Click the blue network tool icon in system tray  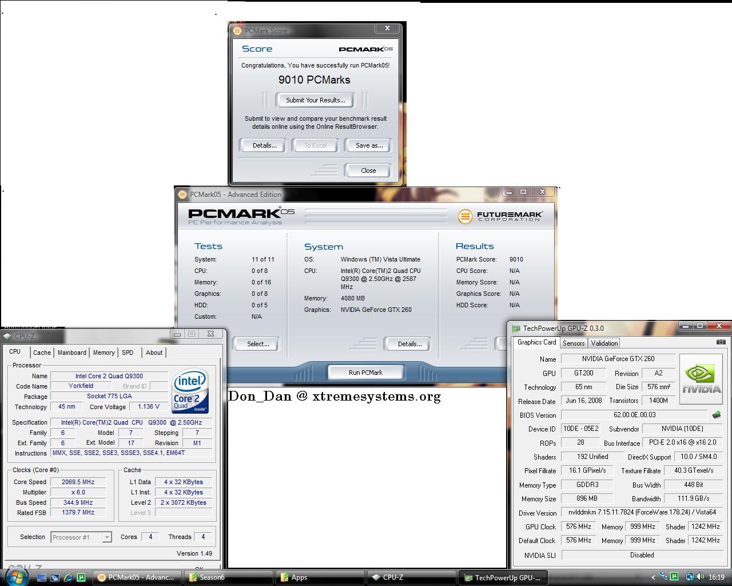[664, 577]
